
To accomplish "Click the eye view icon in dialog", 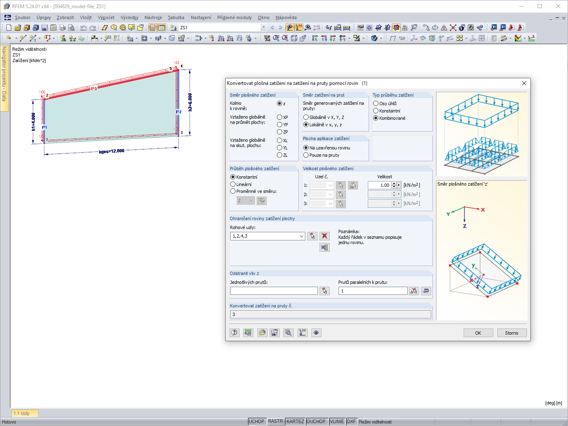I will coord(316,333).
